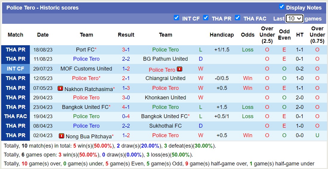The width and height of the screenshot is (328, 169).
Task: Click the Khonkaen United team link
Action: coord(165,98)
